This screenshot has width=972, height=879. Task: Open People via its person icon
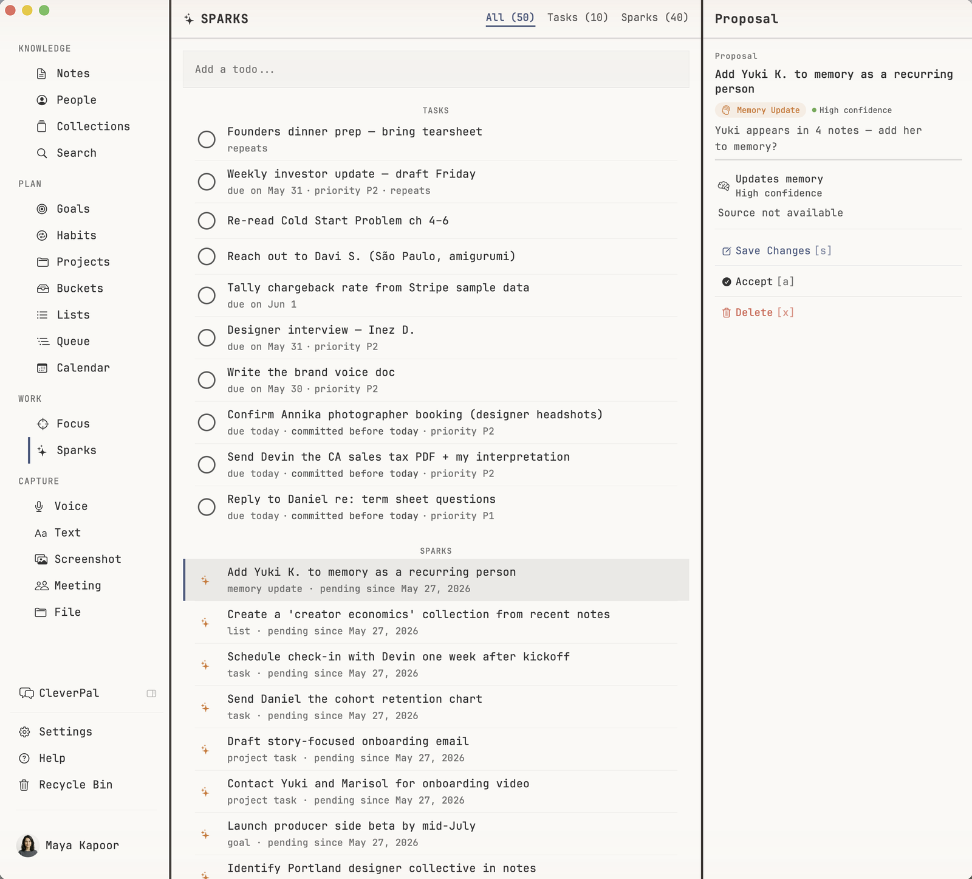coord(41,100)
